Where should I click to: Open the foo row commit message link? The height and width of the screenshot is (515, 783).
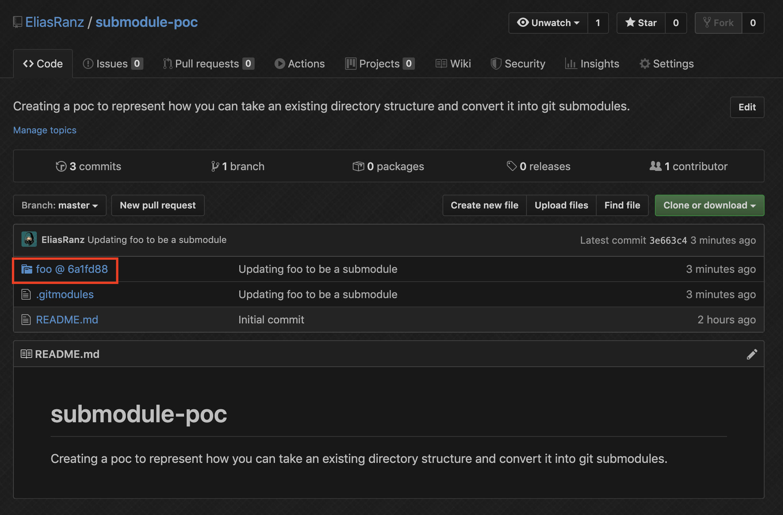[x=318, y=269]
